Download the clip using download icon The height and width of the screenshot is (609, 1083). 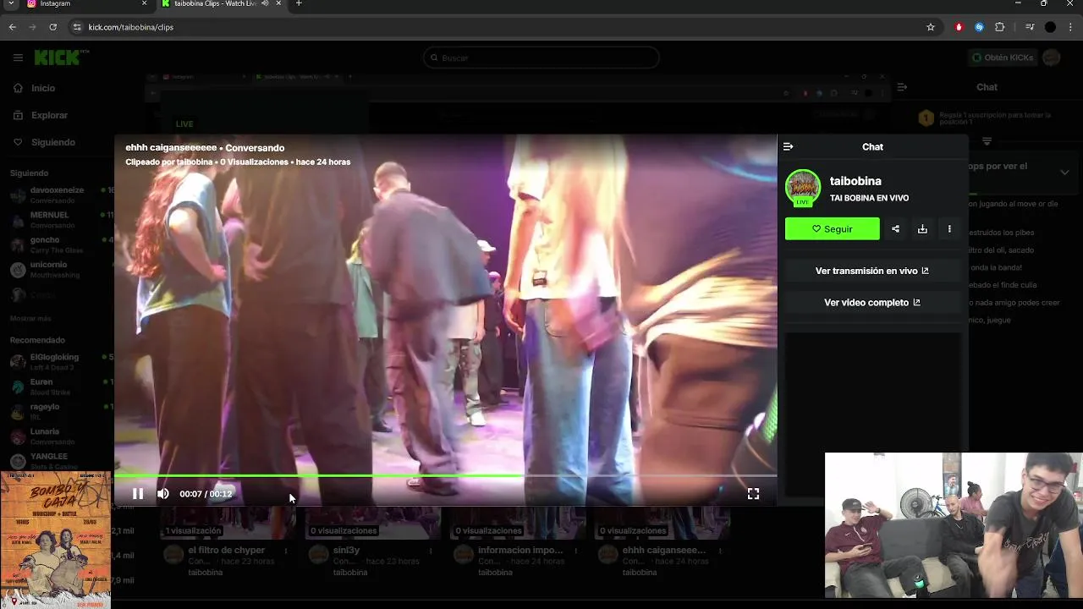tap(922, 229)
